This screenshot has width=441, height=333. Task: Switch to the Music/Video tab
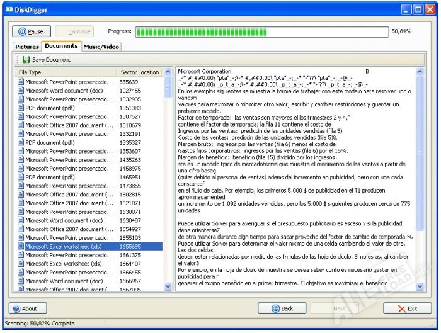coord(101,47)
